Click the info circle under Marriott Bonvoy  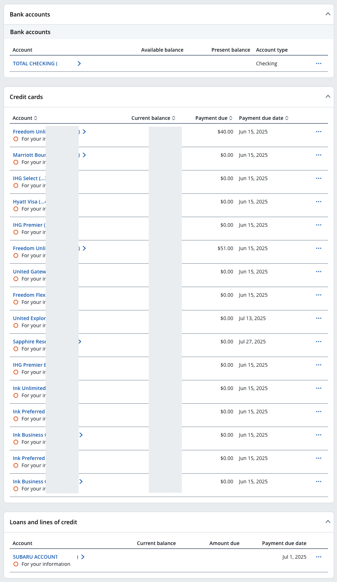click(x=16, y=162)
